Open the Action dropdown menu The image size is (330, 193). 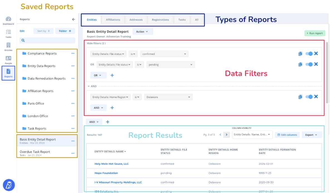click(x=143, y=31)
